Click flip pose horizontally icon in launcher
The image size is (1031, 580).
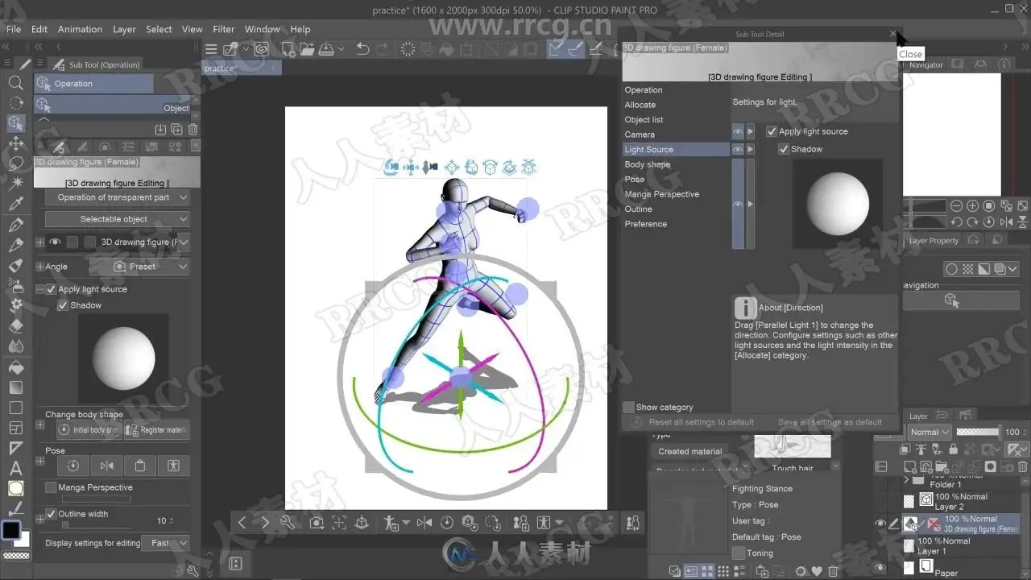tap(424, 523)
